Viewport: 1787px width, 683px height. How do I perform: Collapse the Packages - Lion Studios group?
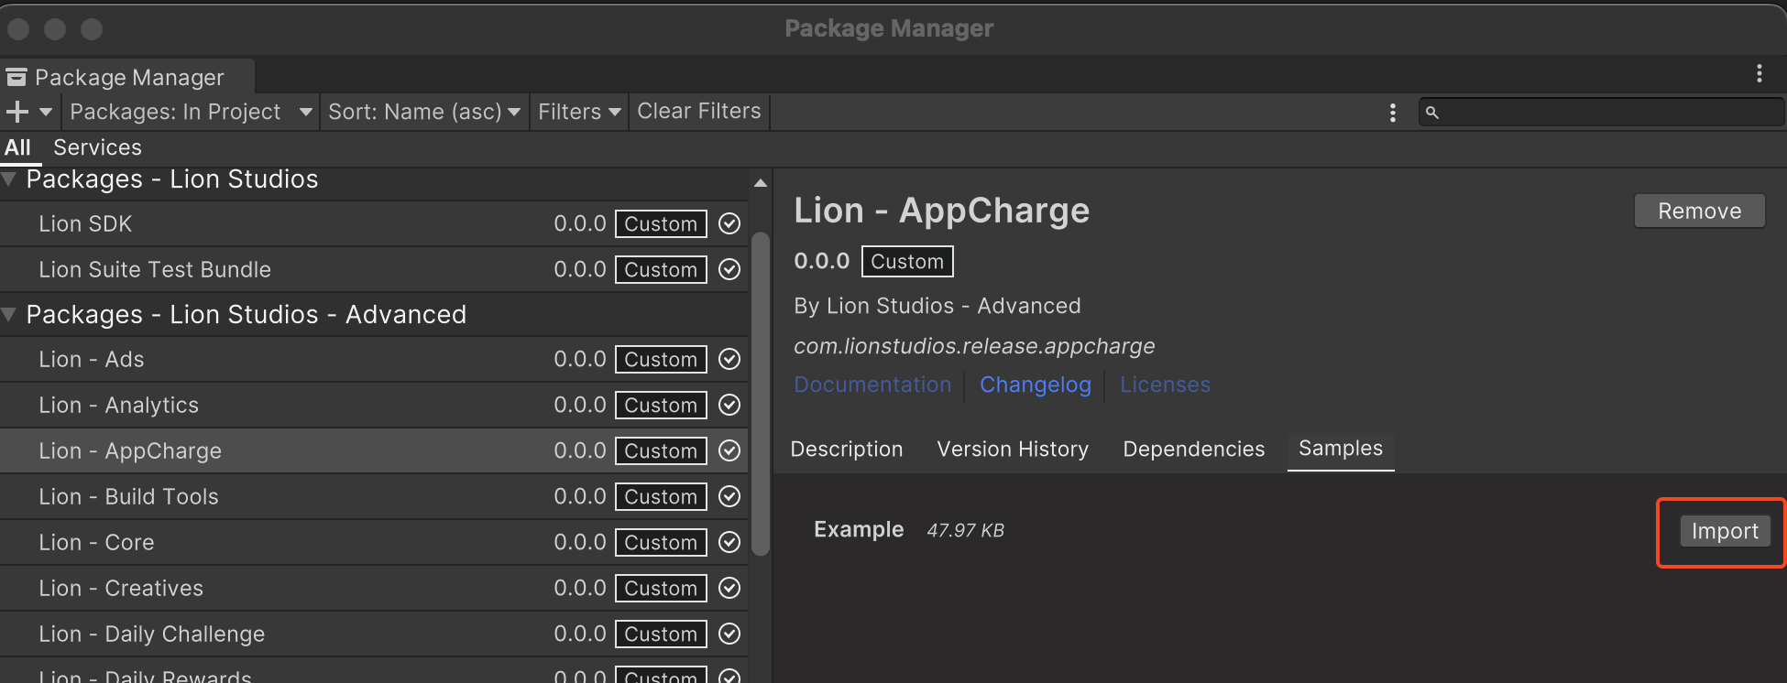(x=10, y=179)
